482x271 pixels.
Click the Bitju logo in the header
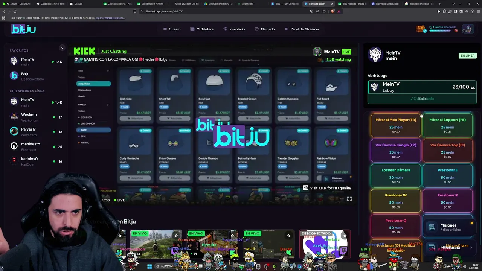pyautogui.click(x=23, y=29)
